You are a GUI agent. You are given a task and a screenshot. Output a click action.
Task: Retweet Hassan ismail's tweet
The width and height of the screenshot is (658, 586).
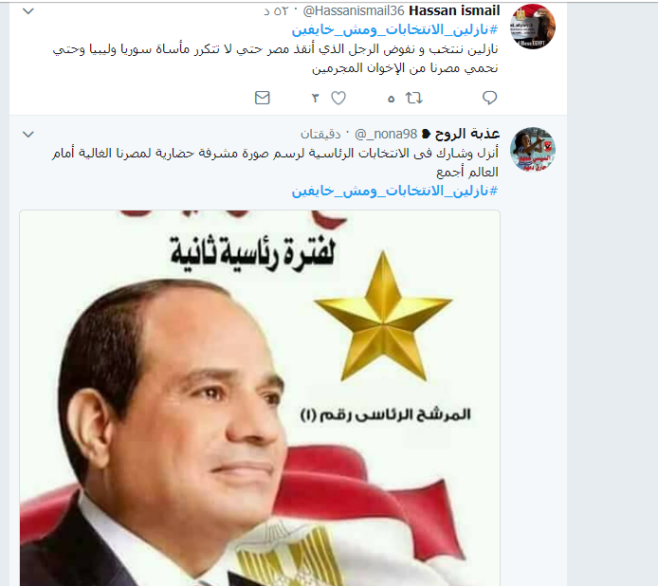point(413,99)
